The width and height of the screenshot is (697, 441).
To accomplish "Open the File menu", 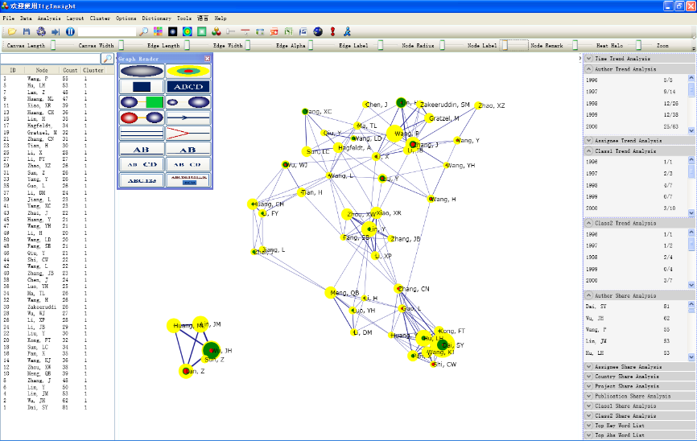I will 8,19.
